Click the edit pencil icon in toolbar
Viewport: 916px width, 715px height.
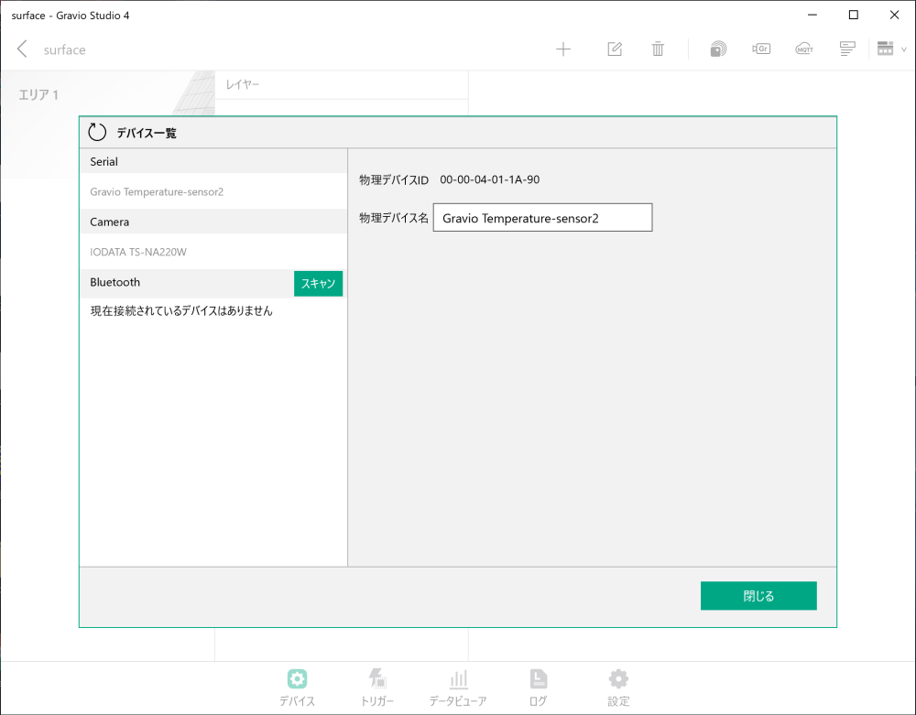click(x=615, y=49)
